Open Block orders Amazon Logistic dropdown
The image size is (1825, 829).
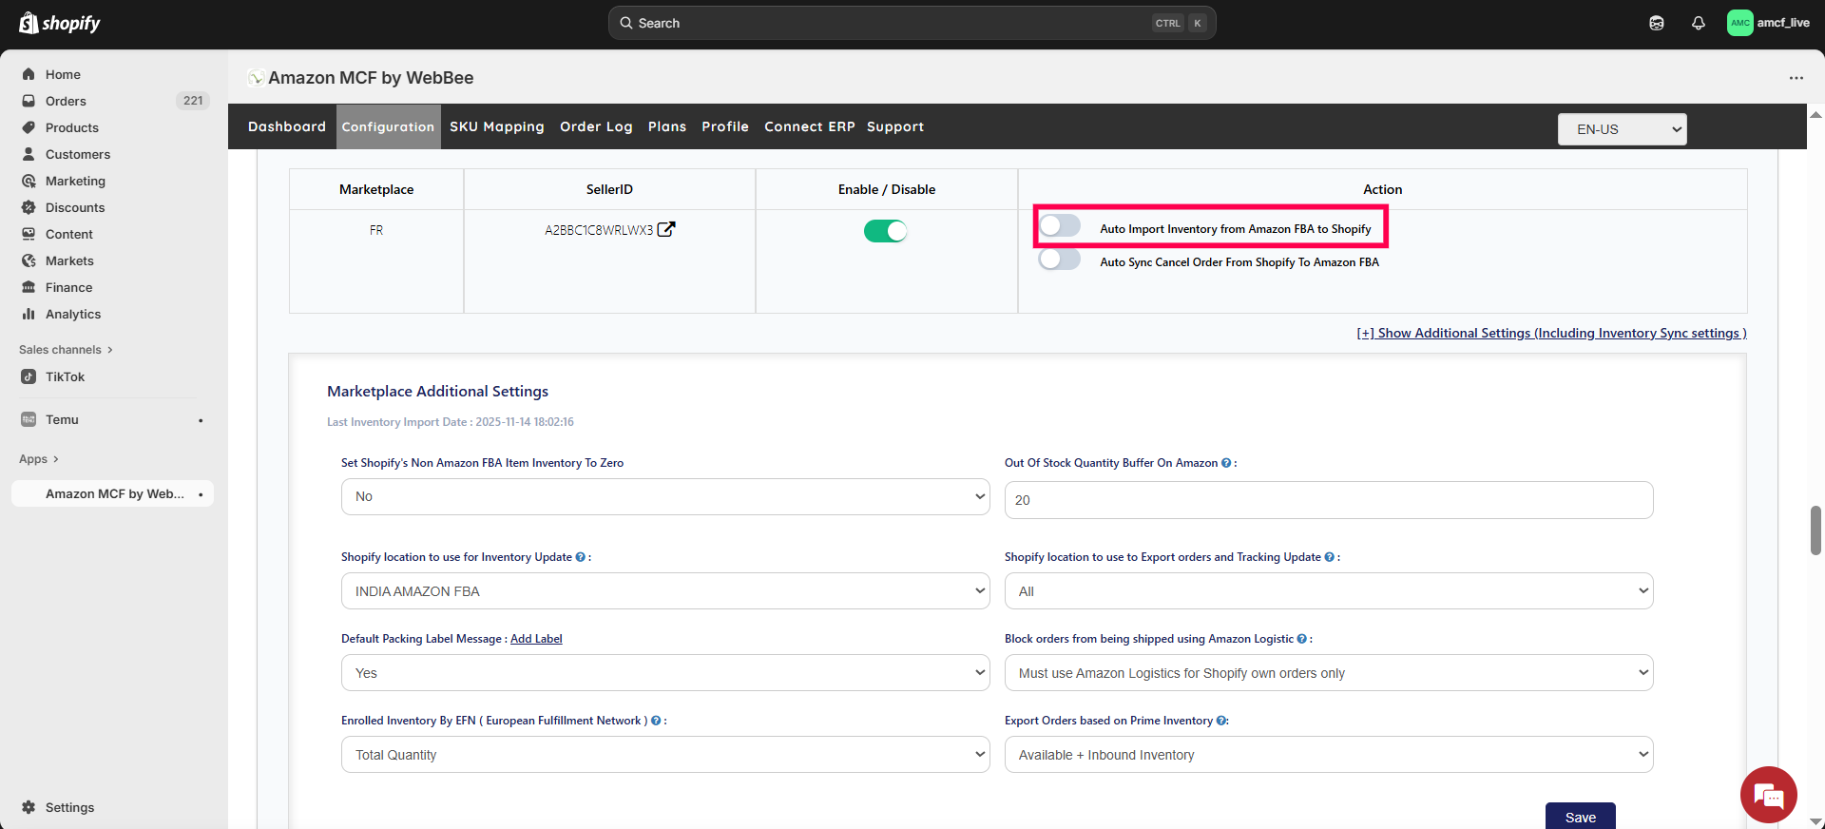pos(1328,673)
